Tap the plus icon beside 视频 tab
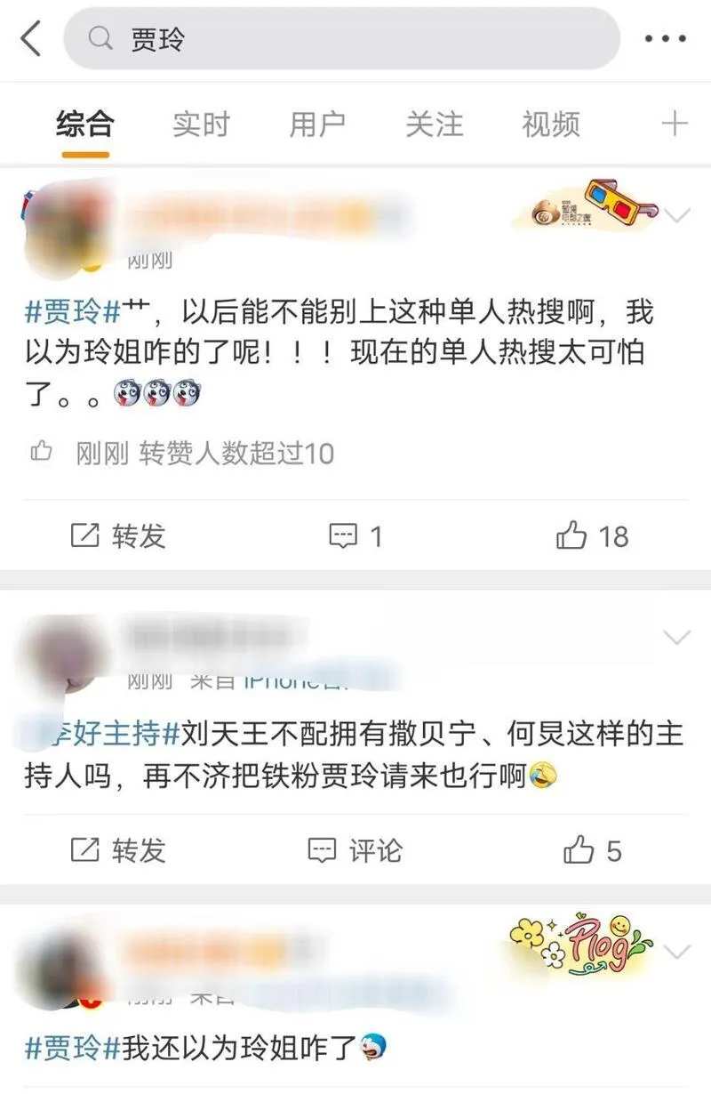Image resolution: width=711 pixels, height=1094 pixels. [675, 123]
